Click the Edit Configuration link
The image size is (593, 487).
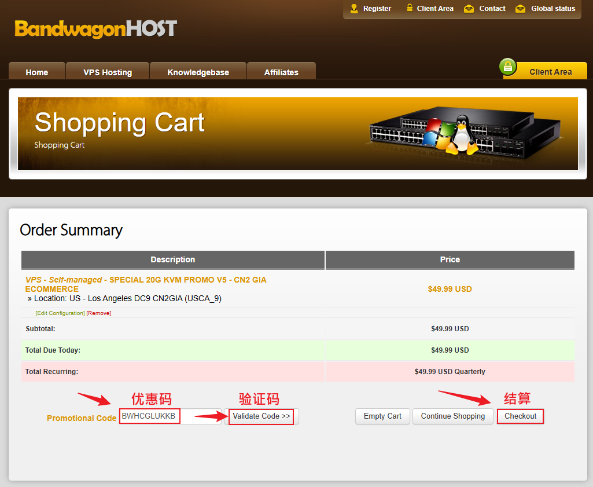tap(60, 313)
